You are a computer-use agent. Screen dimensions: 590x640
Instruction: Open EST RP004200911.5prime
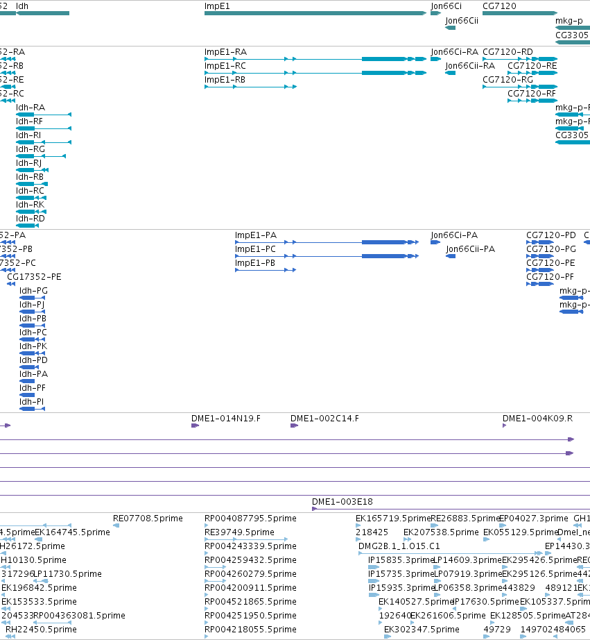[207, 595]
